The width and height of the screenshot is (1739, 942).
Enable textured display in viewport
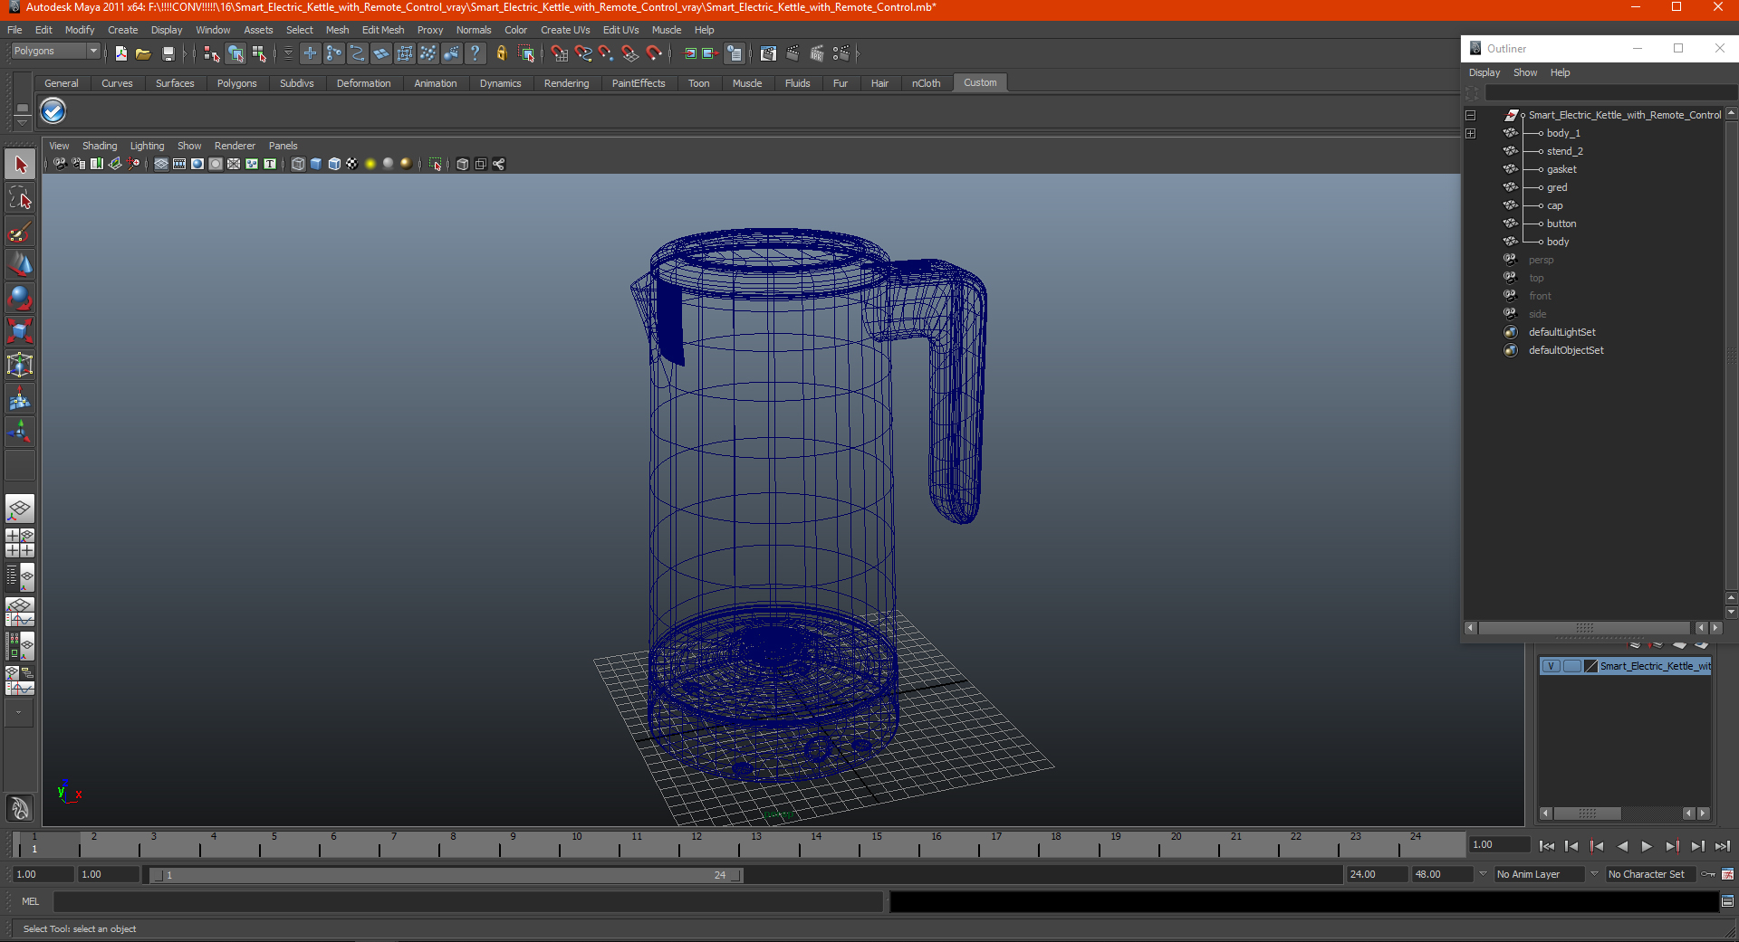coord(352,164)
